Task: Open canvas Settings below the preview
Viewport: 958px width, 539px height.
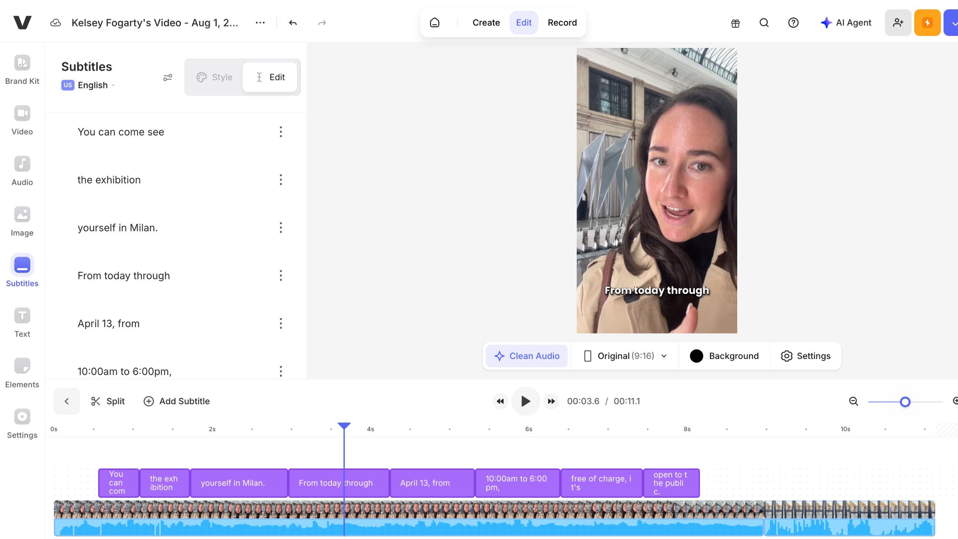Action: [x=805, y=356]
